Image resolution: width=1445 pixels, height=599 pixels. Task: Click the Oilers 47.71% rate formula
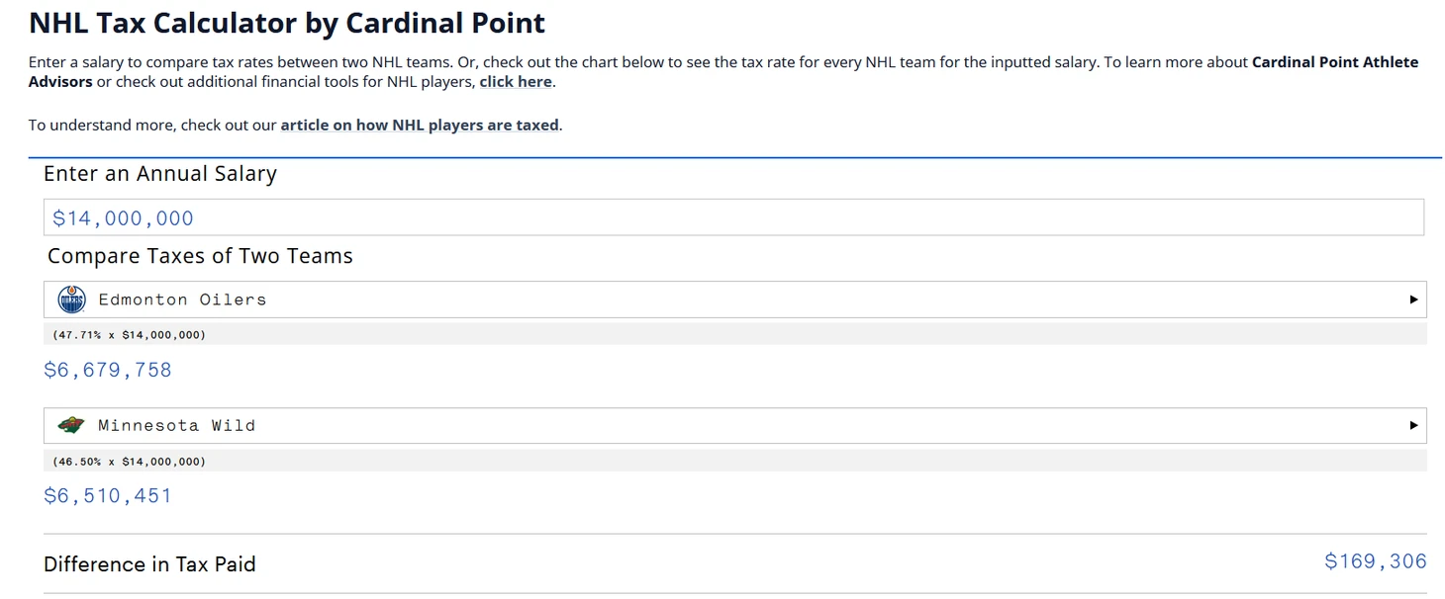[x=129, y=335]
